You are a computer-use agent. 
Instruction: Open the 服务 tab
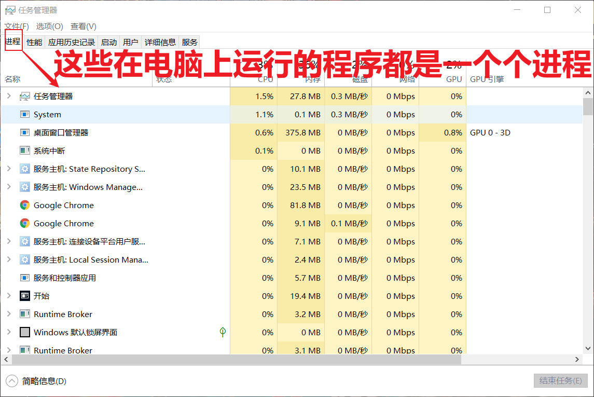[x=189, y=43]
